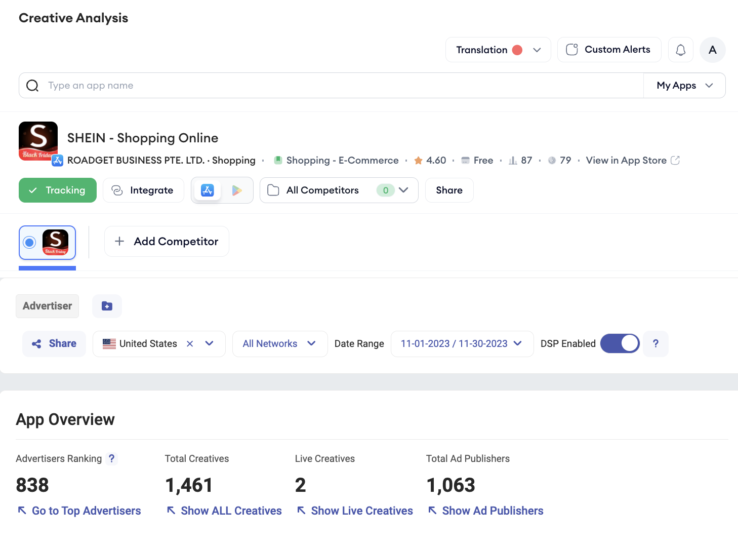
Task: Click the green Tracking button
Action: pos(58,190)
